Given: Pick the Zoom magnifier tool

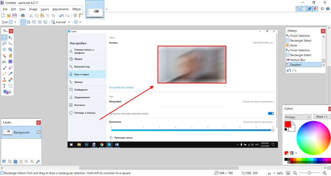Looking at the screenshot, I should (x=11, y=50).
